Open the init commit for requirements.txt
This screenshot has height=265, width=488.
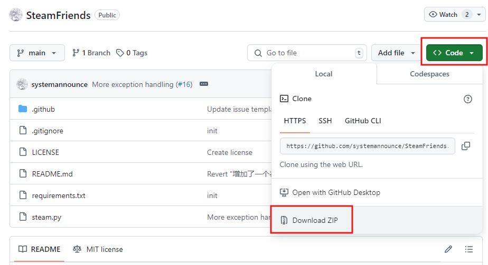(212, 196)
